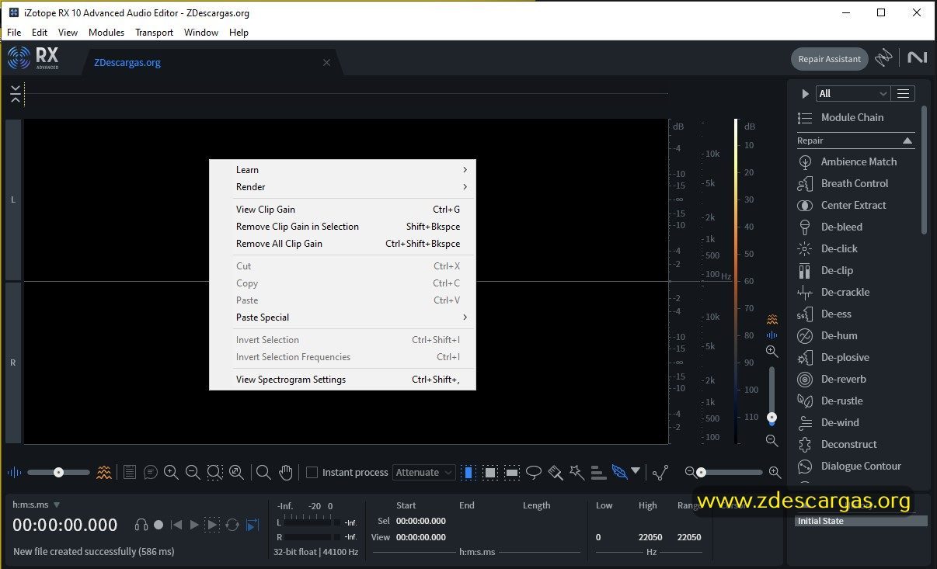Click the zoom to selection icon

click(215, 472)
